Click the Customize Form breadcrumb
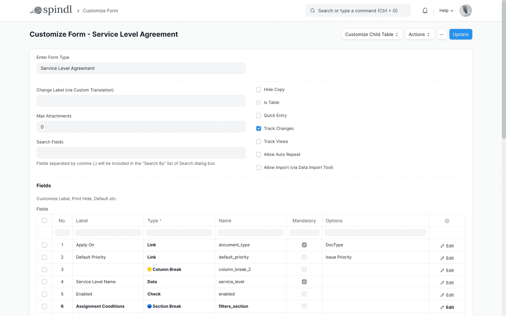Viewport: 506px width, 316px height. coord(100,11)
